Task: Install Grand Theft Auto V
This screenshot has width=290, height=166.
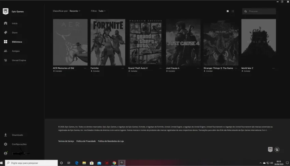Action: point(133,71)
